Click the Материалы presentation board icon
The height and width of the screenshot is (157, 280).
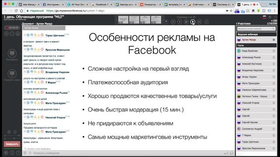[x=12, y=53]
